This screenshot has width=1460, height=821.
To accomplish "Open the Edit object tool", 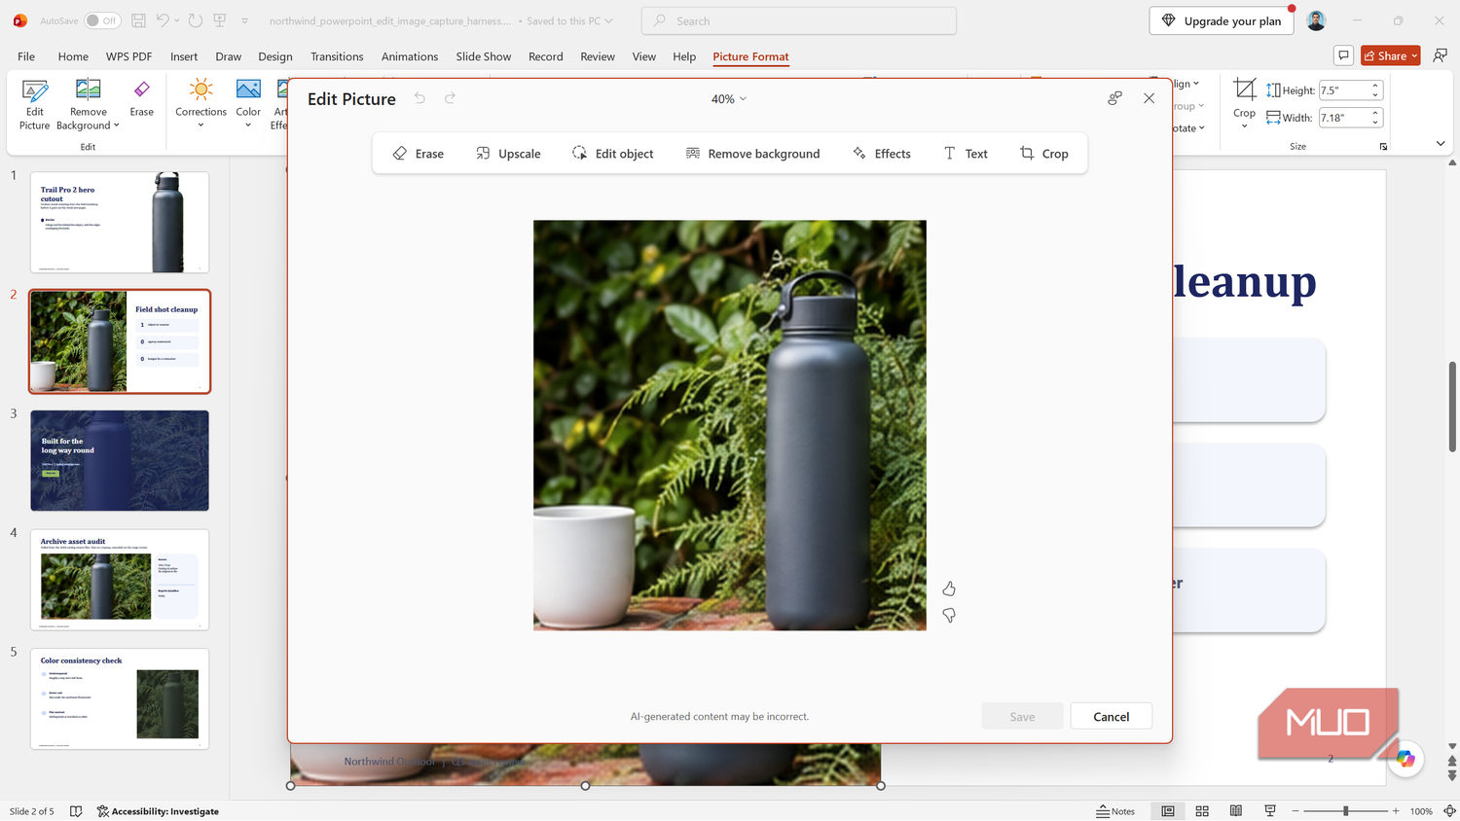I will pyautogui.click(x=612, y=154).
